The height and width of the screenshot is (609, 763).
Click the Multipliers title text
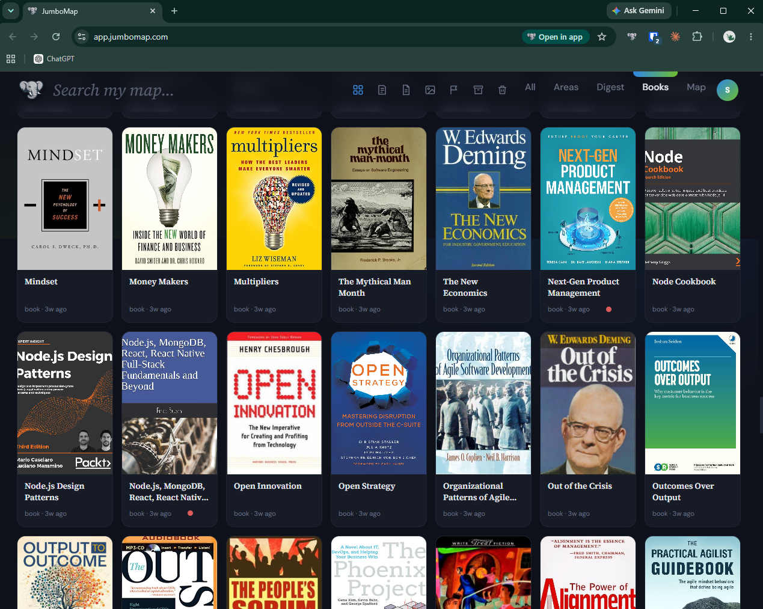point(256,282)
